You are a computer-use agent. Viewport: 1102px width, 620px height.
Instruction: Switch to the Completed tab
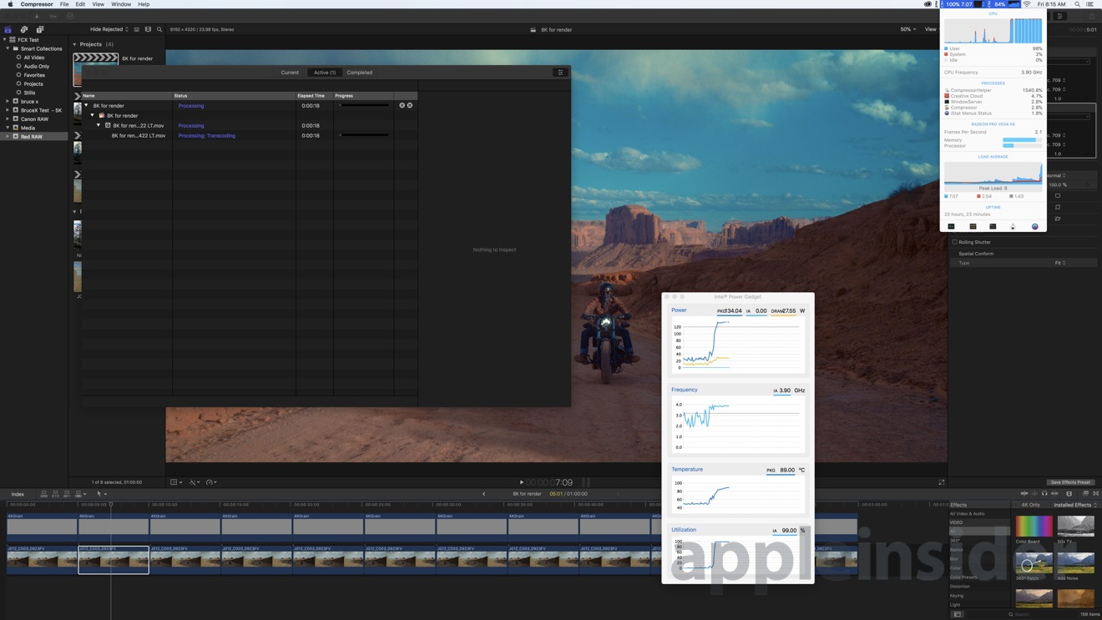pos(360,73)
